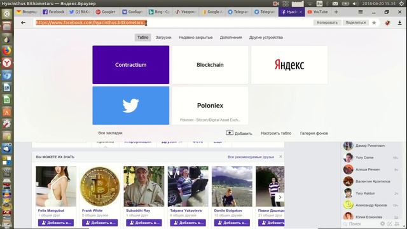The image size is (407, 229).
Task: Open Yury Kaldun in chat sidebar
Action: (371, 193)
